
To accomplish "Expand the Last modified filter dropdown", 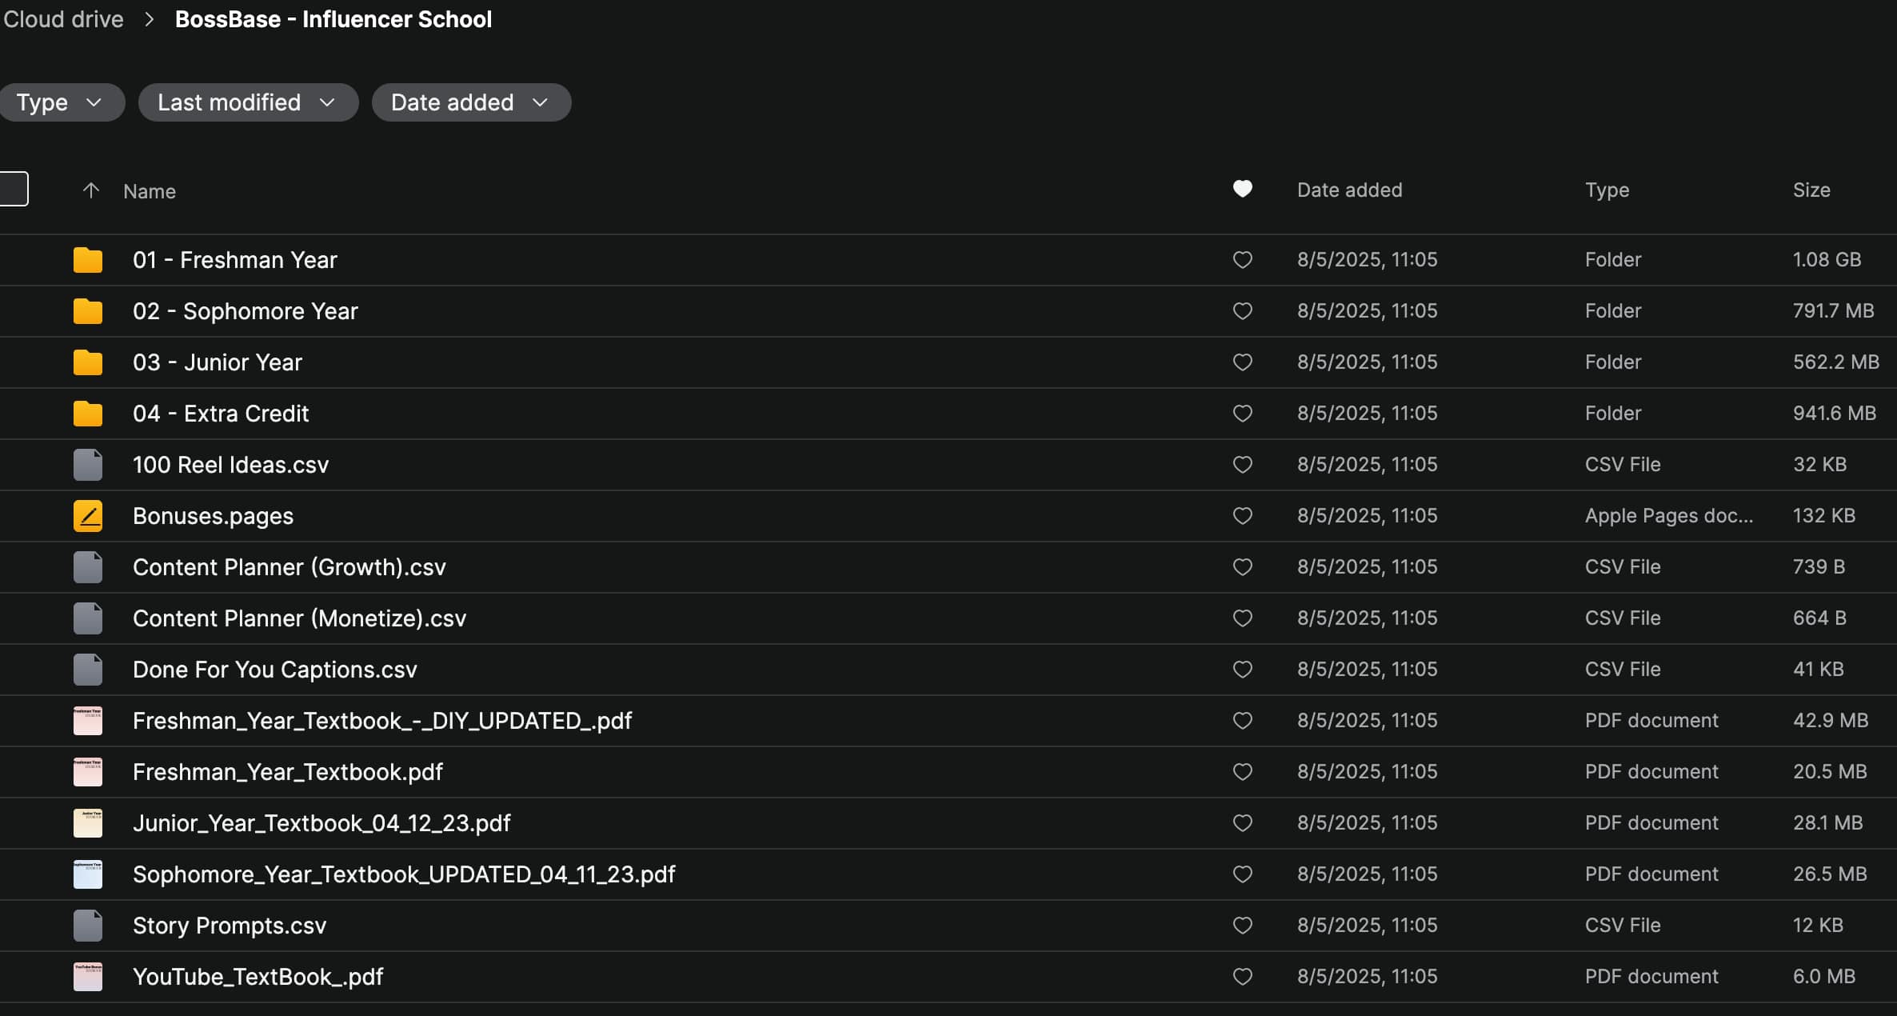I will [x=247, y=102].
